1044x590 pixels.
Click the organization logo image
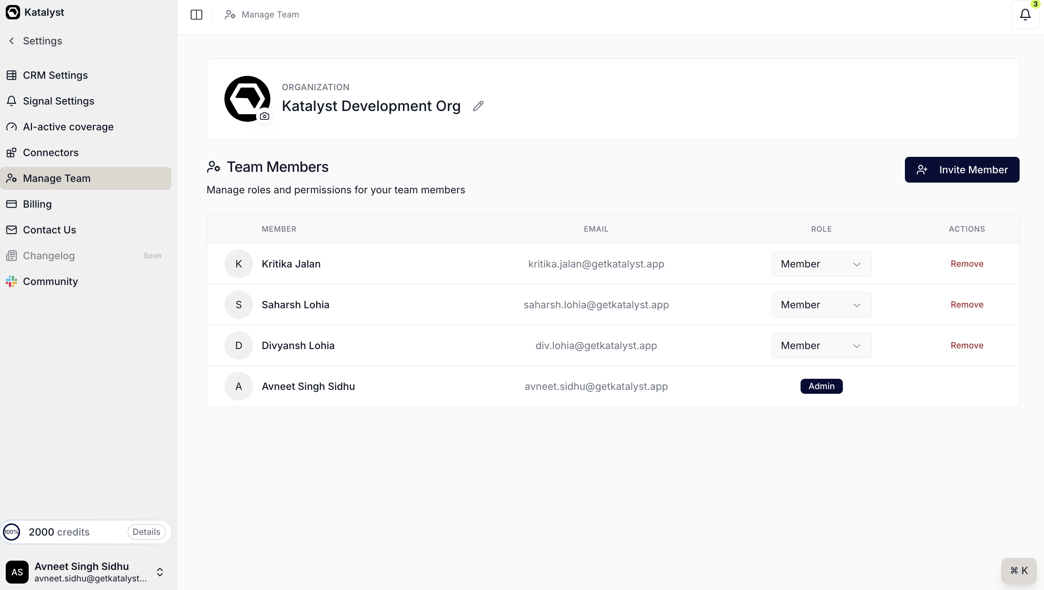pyautogui.click(x=247, y=98)
